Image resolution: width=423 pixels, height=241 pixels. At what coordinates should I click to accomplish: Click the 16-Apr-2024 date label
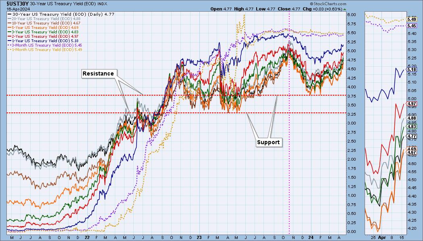(x=19, y=9)
